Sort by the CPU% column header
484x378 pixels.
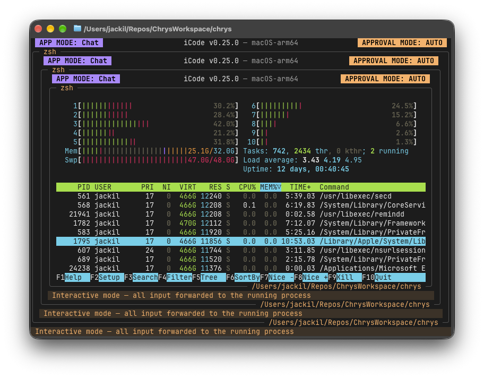tap(247, 187)
